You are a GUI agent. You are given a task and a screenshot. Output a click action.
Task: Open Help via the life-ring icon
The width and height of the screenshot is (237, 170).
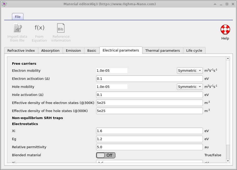coord(225,29)
